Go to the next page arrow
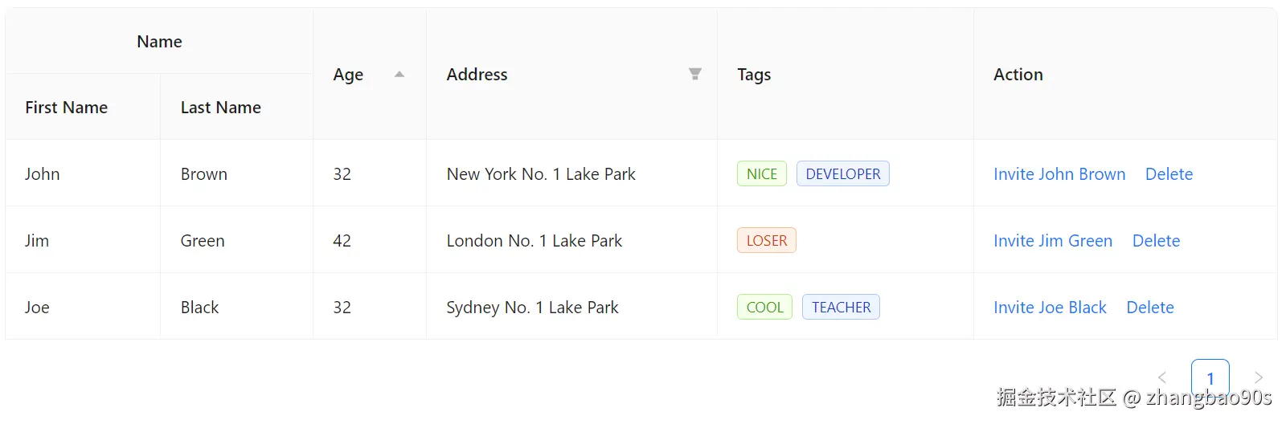 coord(1259,377)
